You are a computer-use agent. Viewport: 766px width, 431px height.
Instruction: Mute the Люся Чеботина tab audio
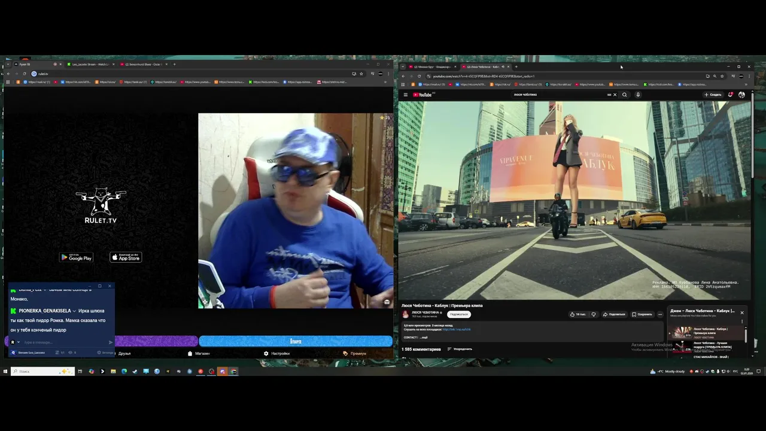pos(503,66)
